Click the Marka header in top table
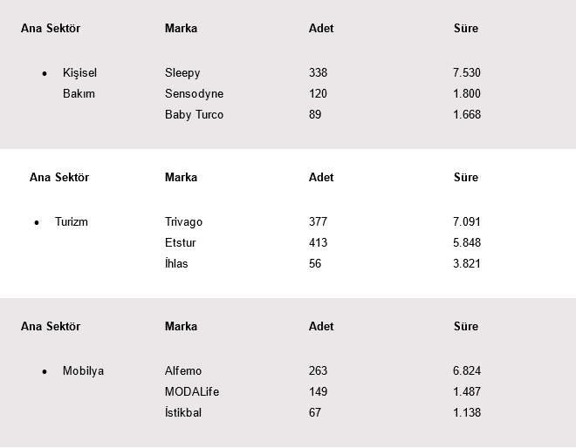Screen dimensions: 576x448 (x=181, y=29)
